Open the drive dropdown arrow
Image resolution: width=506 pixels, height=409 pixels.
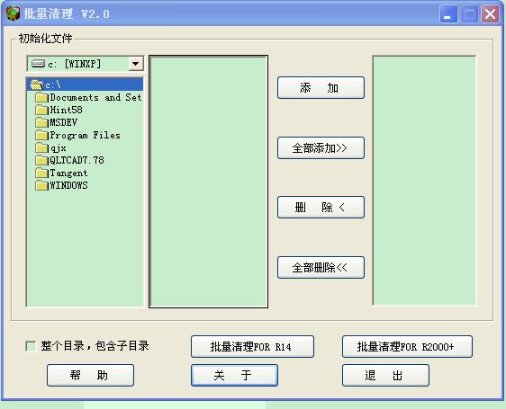[x=136, y=64]
